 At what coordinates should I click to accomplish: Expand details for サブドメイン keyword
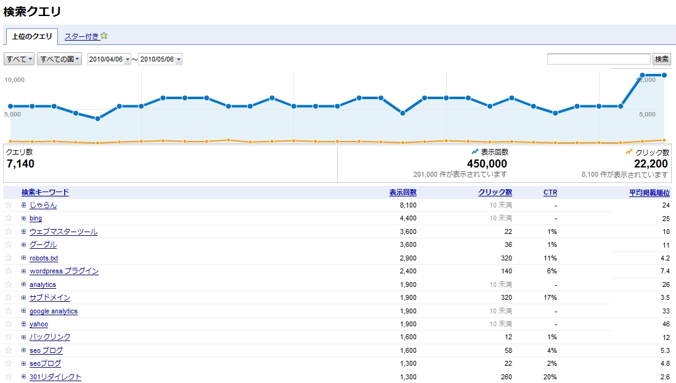pos(23,297)
